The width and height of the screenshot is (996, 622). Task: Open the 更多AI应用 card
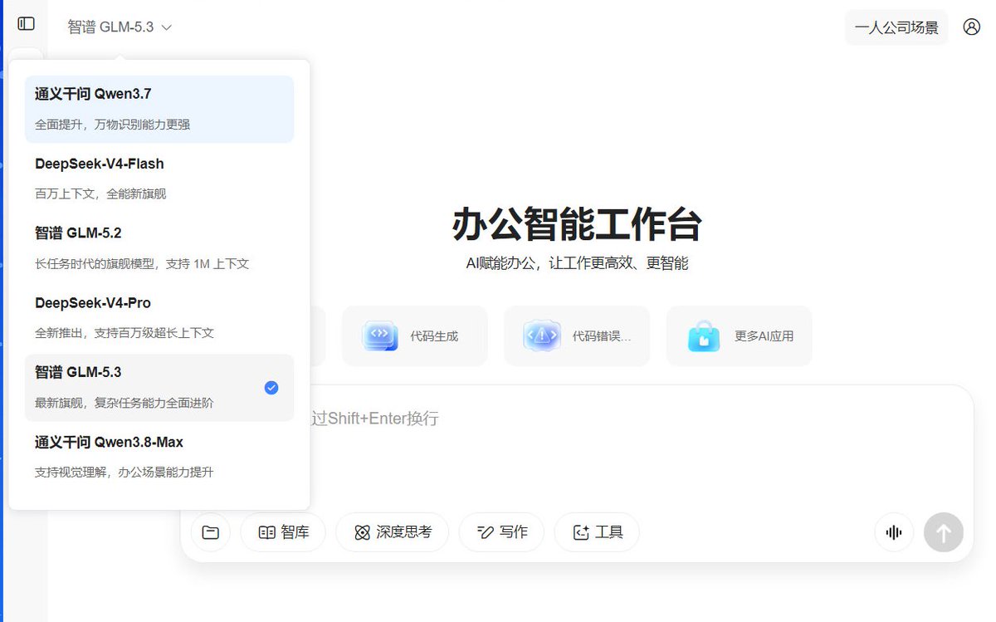coord(740,335)
